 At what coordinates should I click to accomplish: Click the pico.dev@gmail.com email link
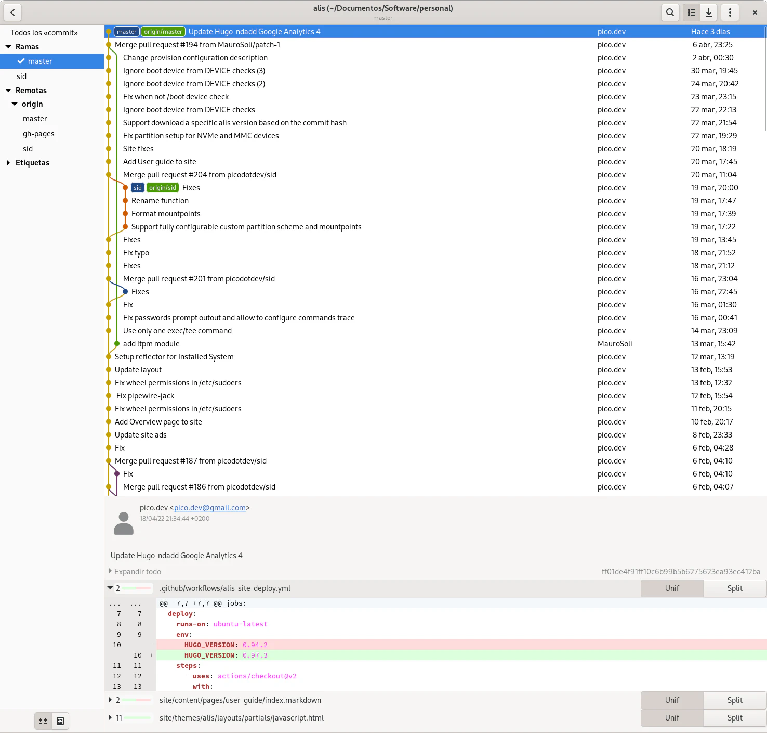click(210, 508)
